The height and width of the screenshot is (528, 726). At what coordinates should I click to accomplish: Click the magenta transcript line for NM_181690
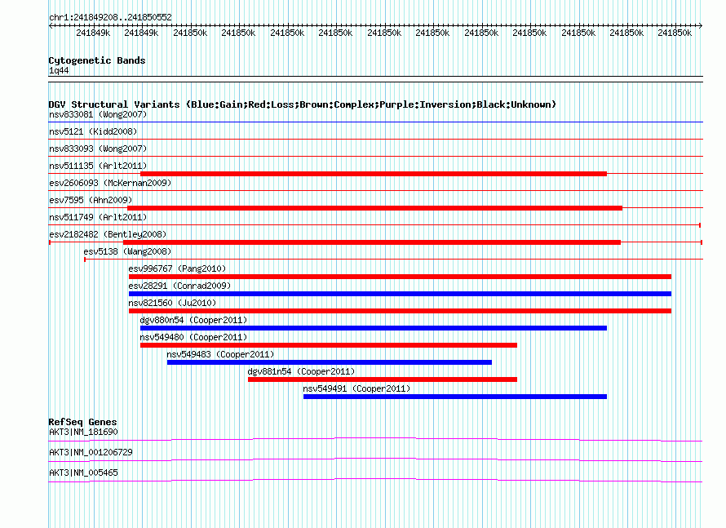(375, 439)
